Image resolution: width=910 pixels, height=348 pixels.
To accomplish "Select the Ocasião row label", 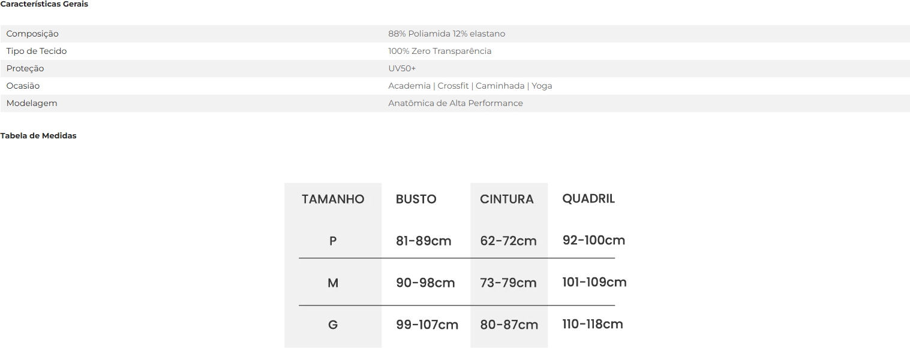I will coord(23,86).
